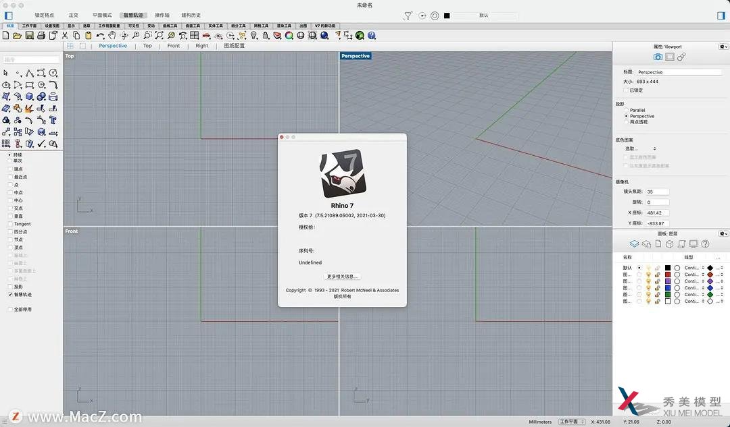Create a new file with the blank page icon
The width and height of the screenshot is (730, 427).
point(6,35)
